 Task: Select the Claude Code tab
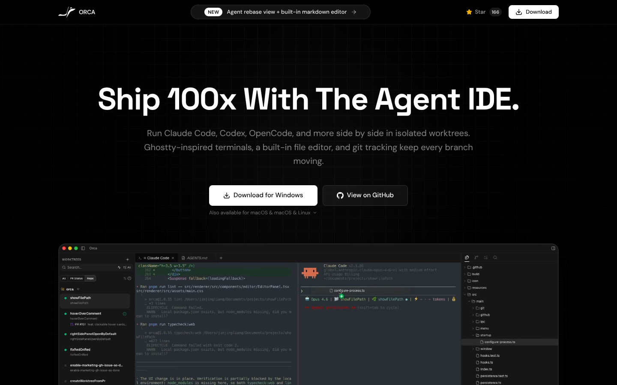click(156, 258)
